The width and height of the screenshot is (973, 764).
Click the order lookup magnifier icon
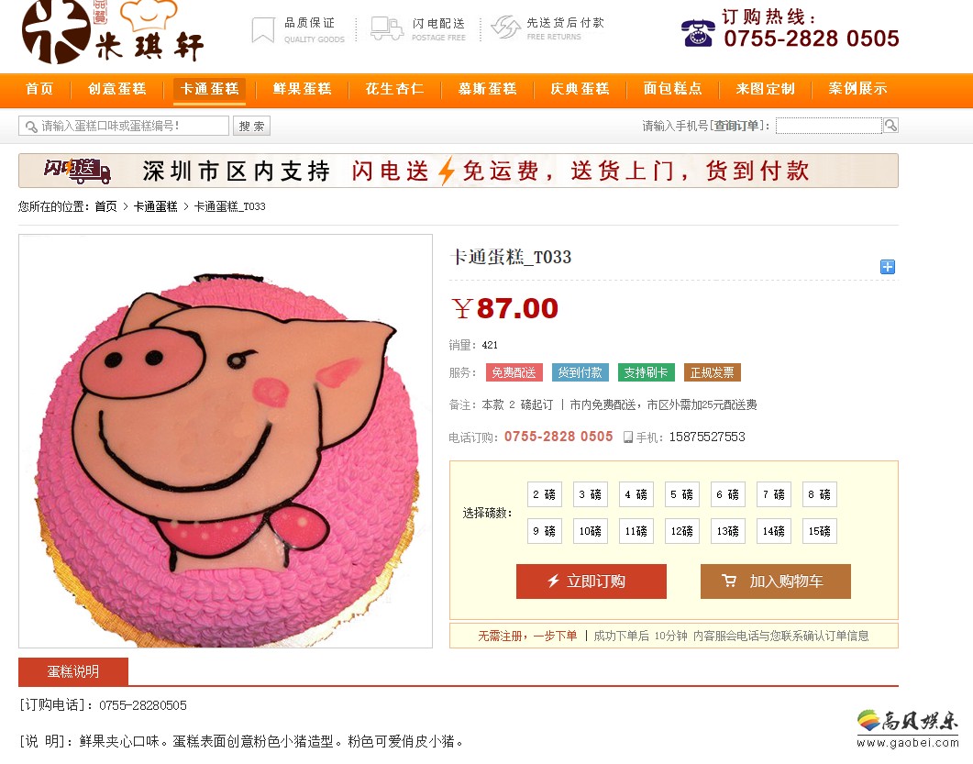click(x=890, y=126)
